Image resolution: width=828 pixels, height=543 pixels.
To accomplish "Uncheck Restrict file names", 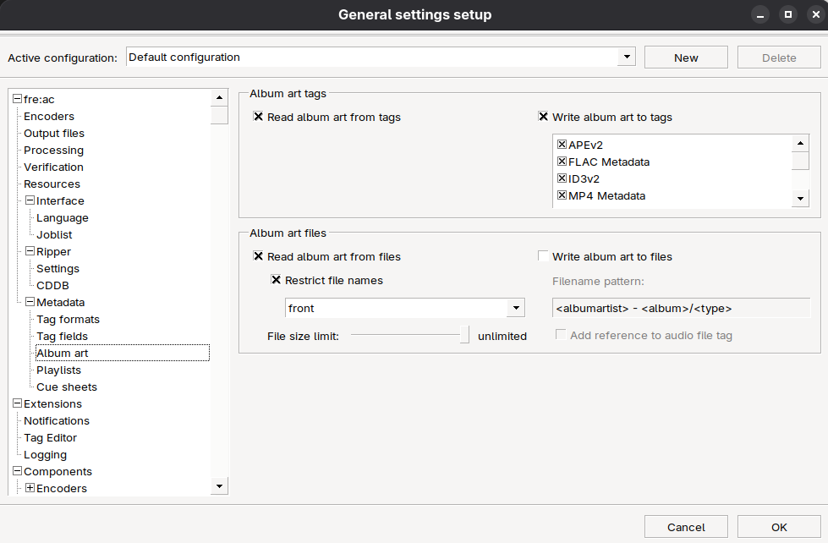I will [x=276, y=280].
